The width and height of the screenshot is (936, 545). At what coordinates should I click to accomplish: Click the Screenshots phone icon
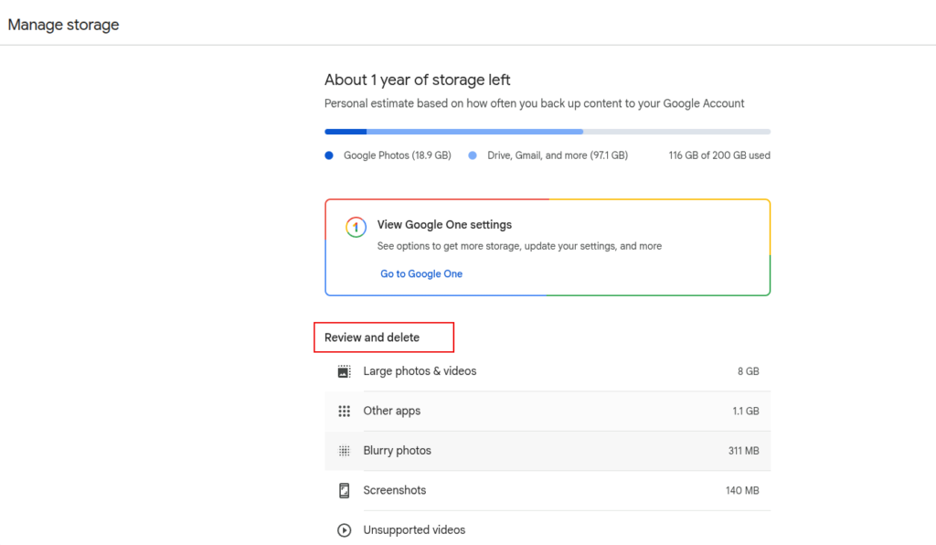coord(344,491)
